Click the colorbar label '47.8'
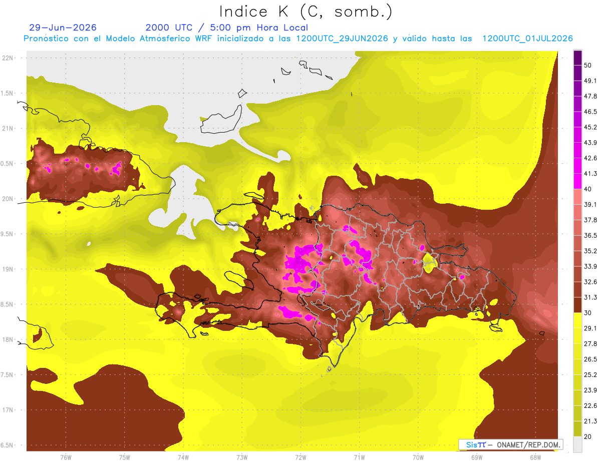Viewport: 601px width, 464px height. 590,96
